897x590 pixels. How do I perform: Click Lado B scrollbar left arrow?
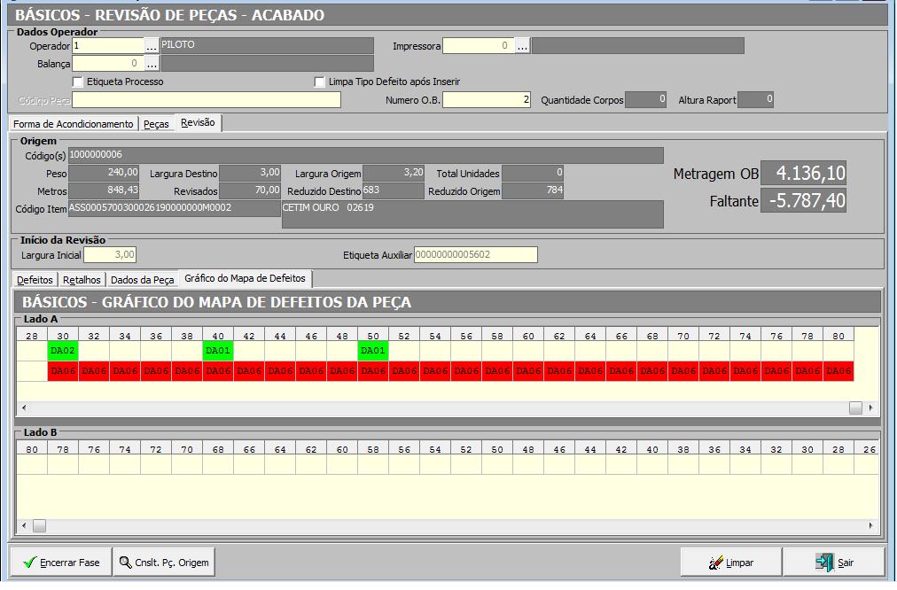[x=24, y=526]
